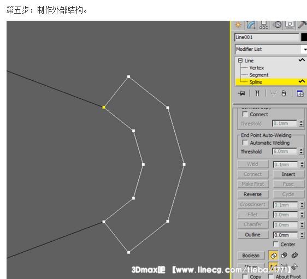
Task: Click the Insert button
Action: (288, 174)
